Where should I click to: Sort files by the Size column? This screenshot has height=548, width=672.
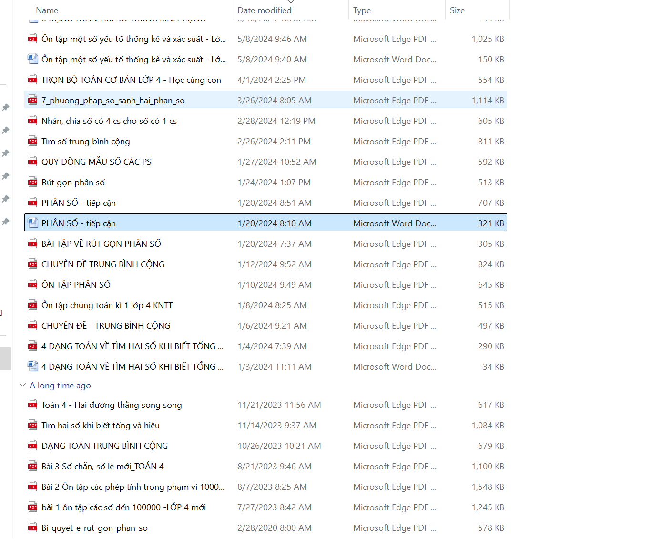point(457,10)
